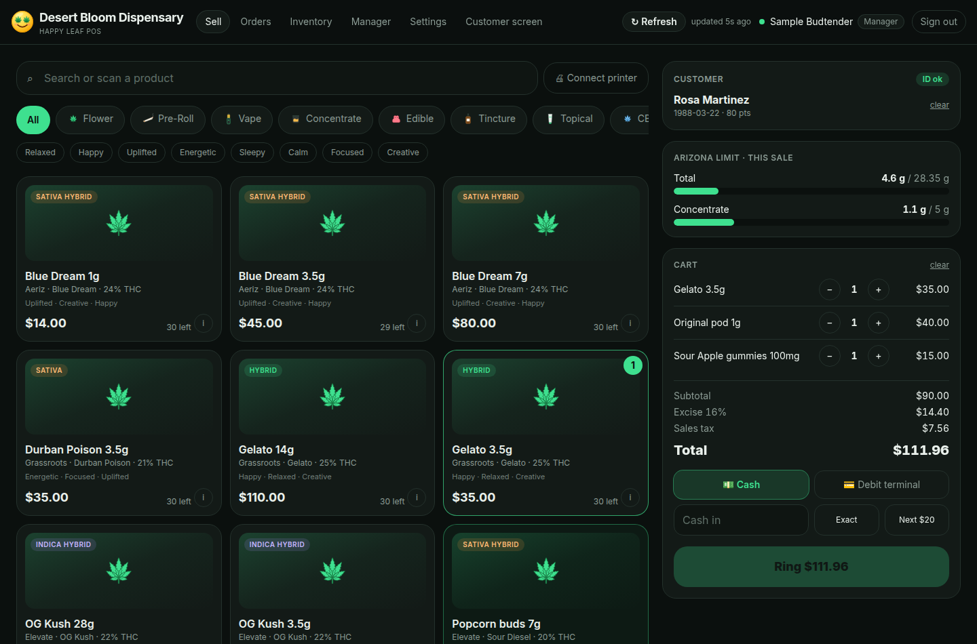Open info for Gelato 3.5g product card

click(x=630, y=498)
